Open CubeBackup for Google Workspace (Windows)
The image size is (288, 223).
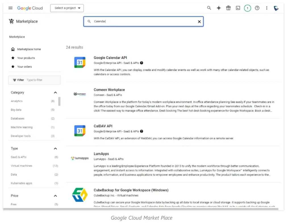131,190
